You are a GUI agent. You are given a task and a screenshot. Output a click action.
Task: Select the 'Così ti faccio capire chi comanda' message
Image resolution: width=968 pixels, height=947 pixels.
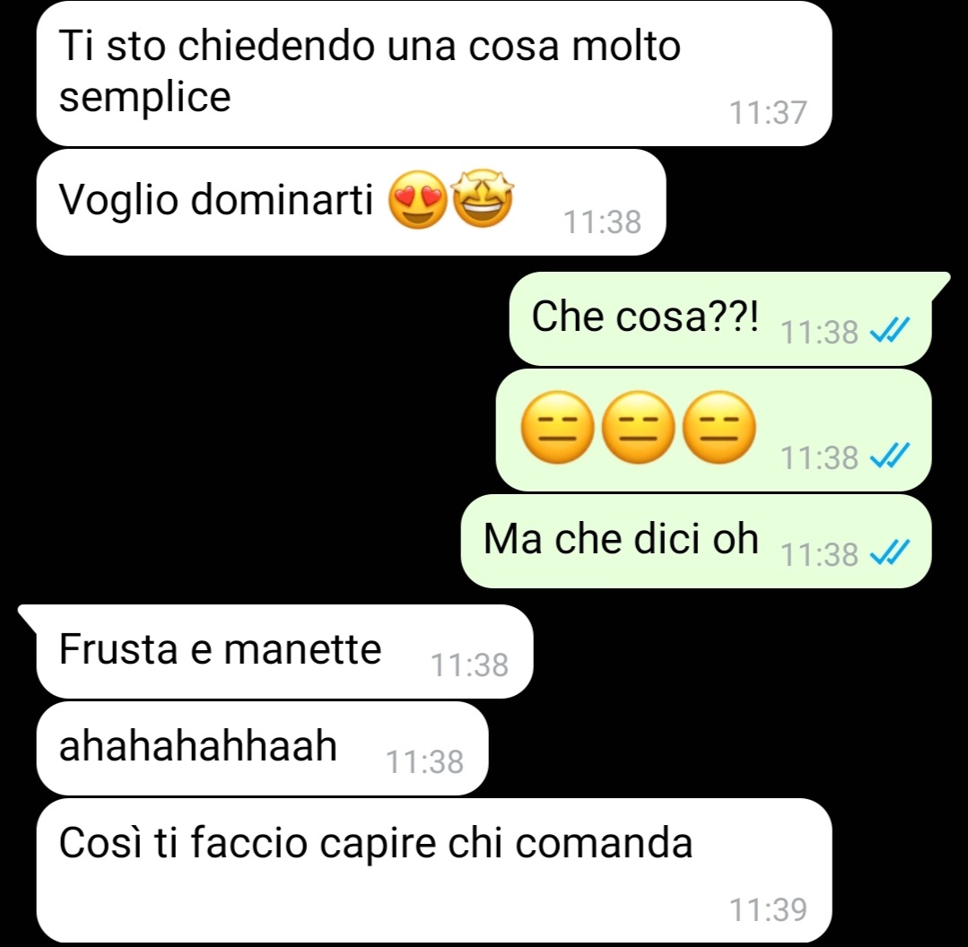(434, 871)
